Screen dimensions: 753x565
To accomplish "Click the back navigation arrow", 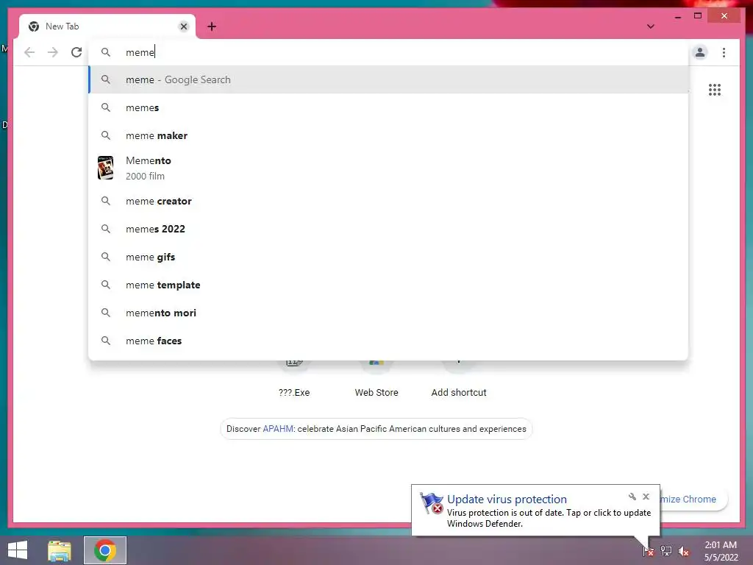I will click(x=29, y=52).
